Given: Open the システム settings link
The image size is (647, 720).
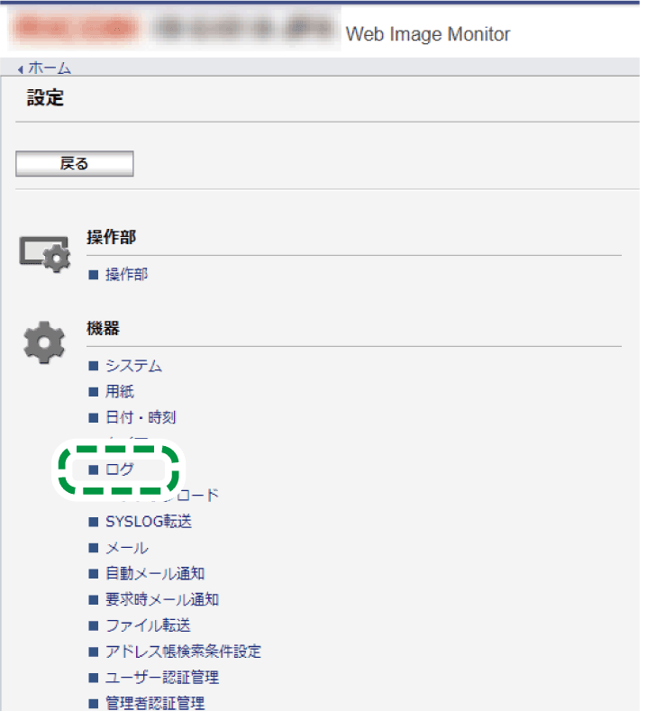Looking at the screenshot, I should coord(133,366).
